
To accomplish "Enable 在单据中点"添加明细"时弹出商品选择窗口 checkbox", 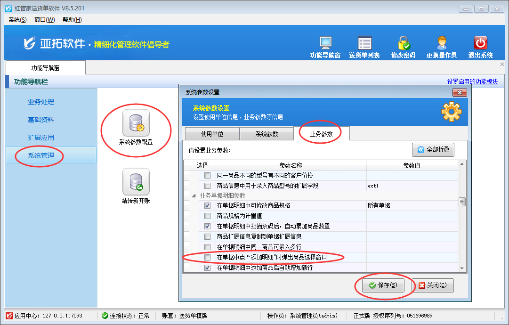I will [207, 257].
